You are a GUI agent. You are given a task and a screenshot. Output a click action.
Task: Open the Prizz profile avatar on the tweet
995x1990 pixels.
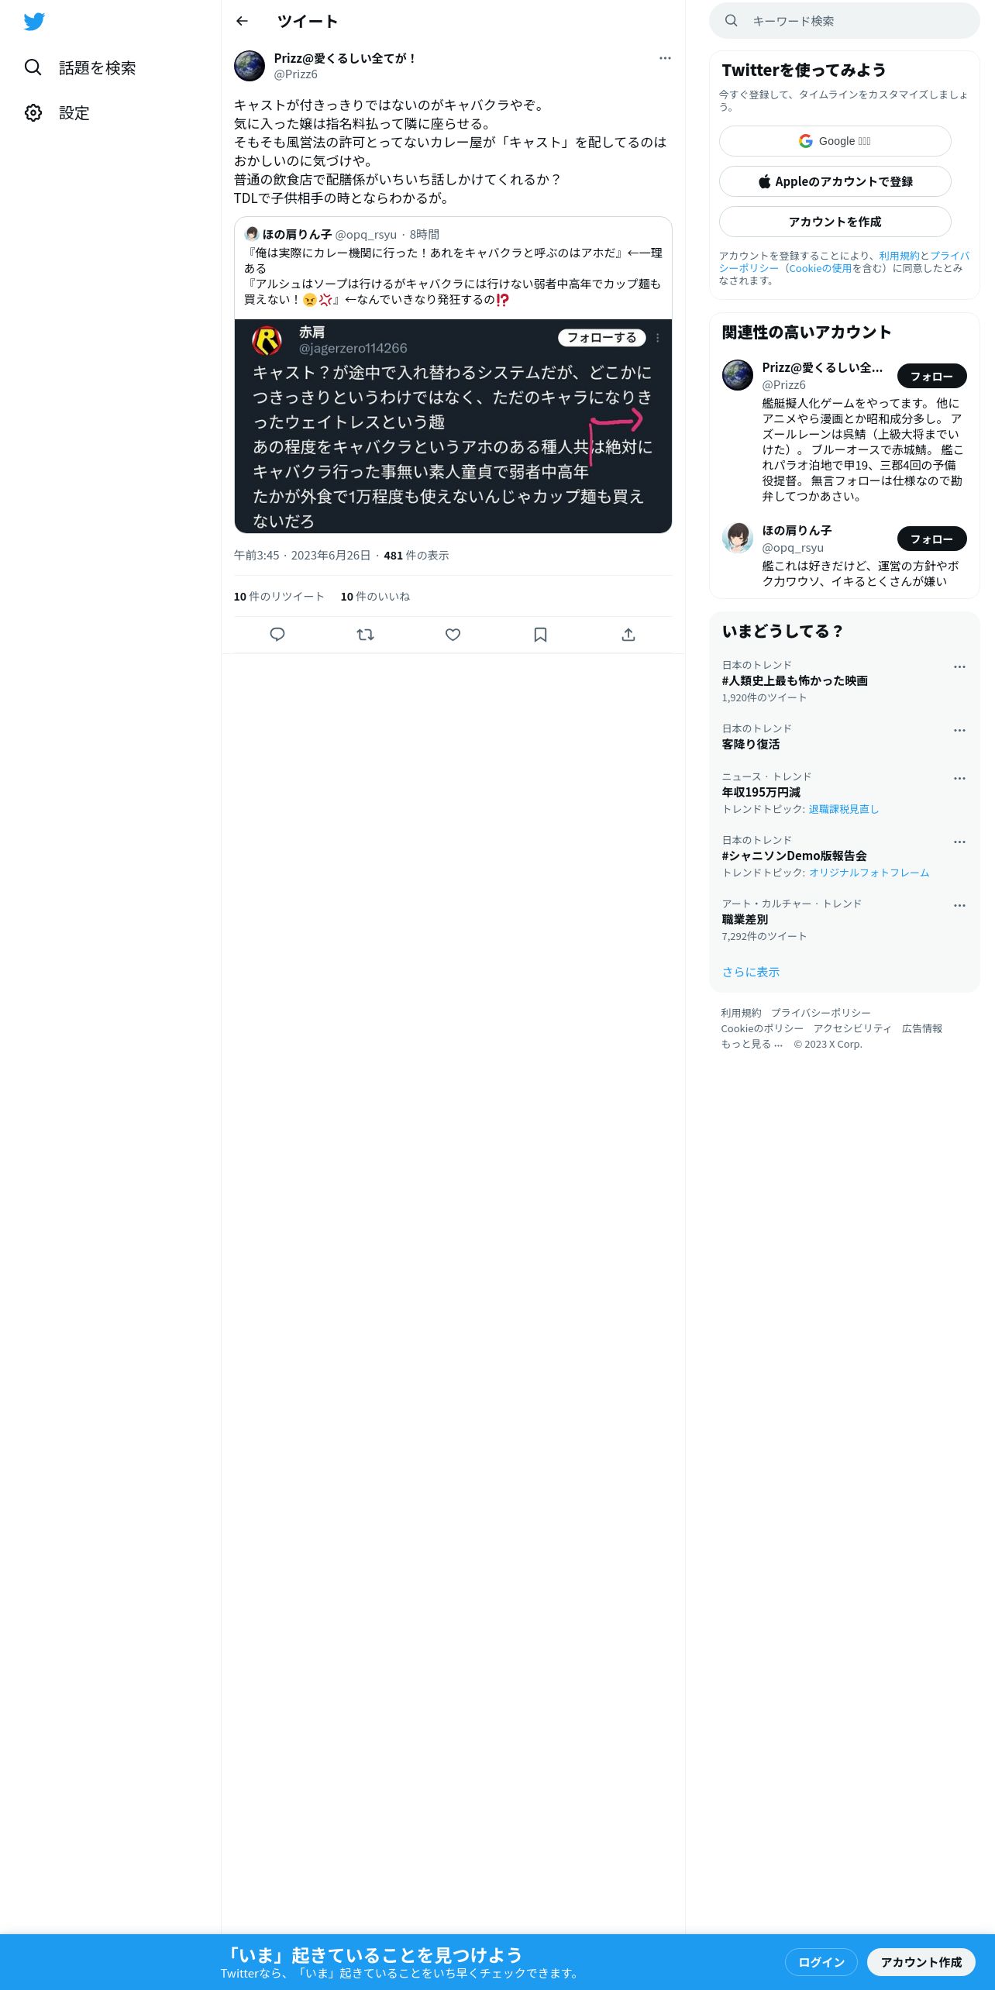250,66
